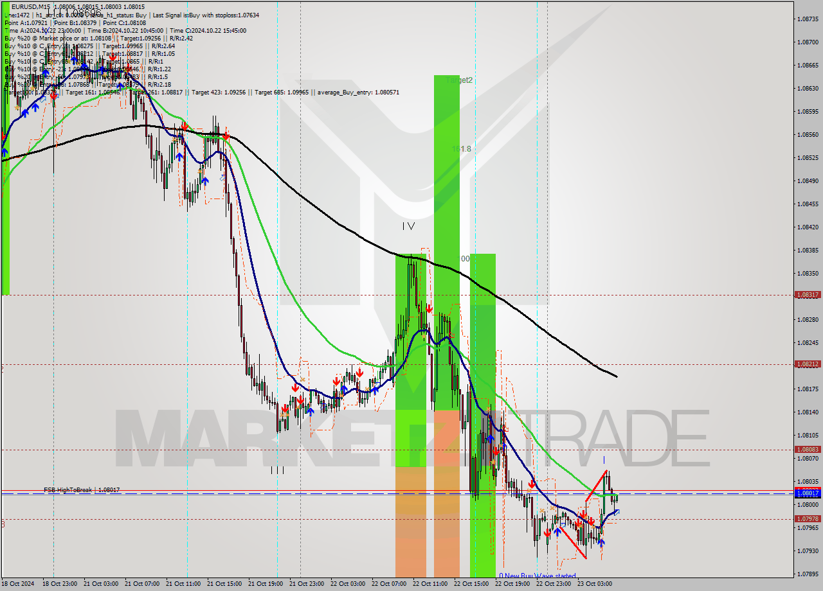Click the '0 New Buy Wave started' label

pos(537,576)
